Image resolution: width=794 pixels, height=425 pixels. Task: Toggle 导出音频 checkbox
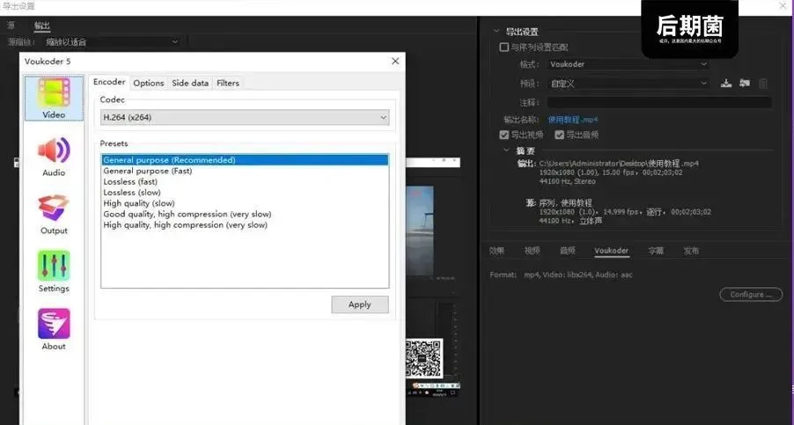tap(560, 135)
